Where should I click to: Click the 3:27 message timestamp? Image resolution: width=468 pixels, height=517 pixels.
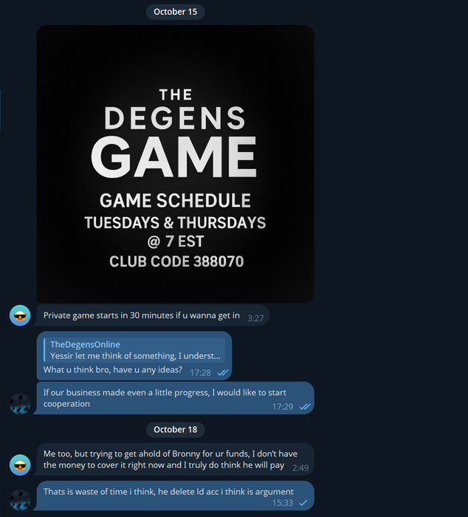(x=255, y=318)
